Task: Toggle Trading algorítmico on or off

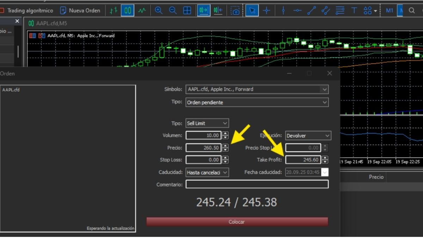Action: [x=26, y=11]
